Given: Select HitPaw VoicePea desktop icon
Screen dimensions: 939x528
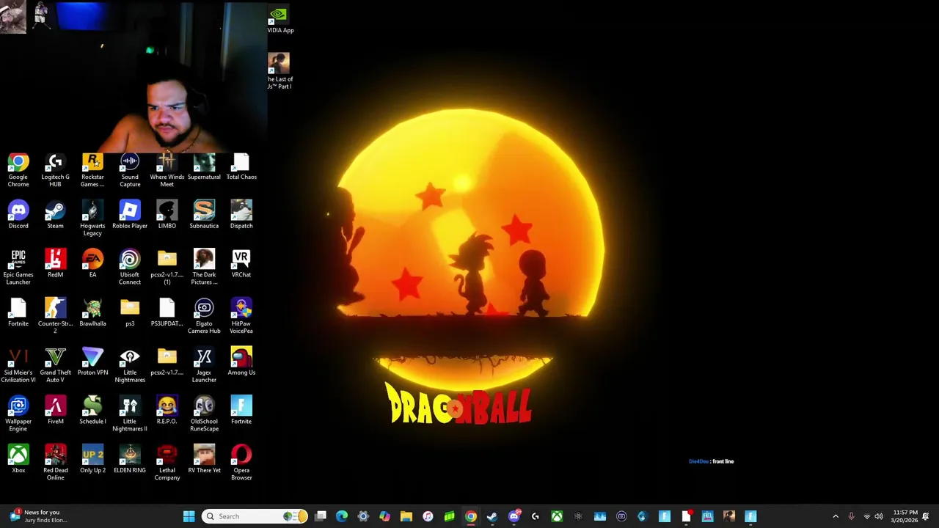Looking at the screenshot, I should (241, 317).
